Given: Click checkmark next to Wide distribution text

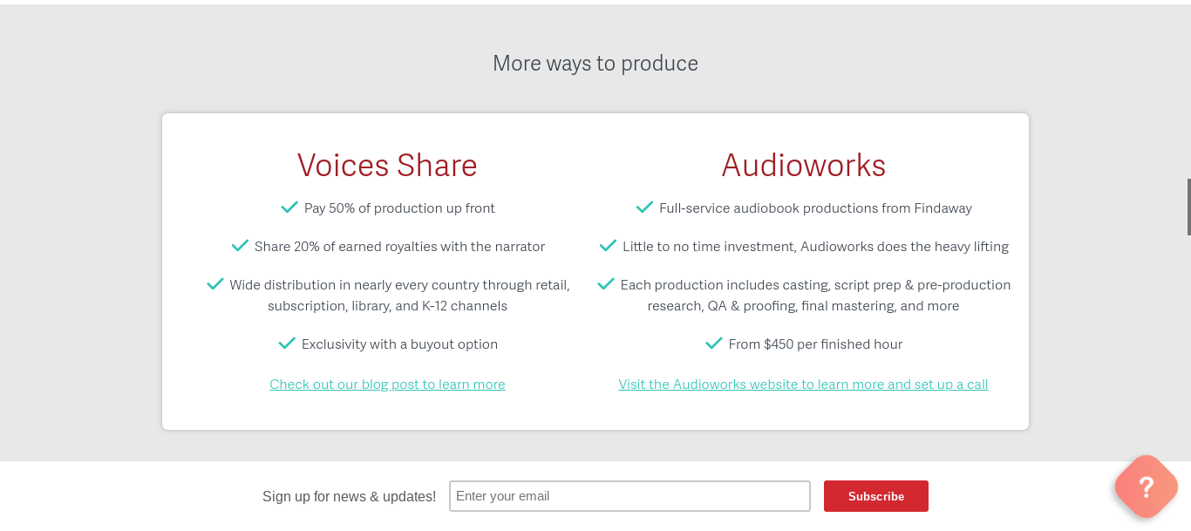Looking at the screenshot, I should click(x=214, y=284).
